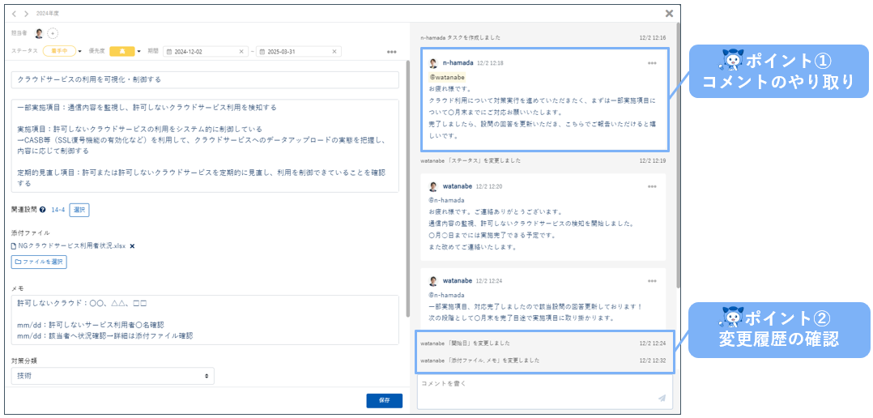873x418 pixels.
Task: Click the 2024年度 label in the header
Action: pos(47,13)
